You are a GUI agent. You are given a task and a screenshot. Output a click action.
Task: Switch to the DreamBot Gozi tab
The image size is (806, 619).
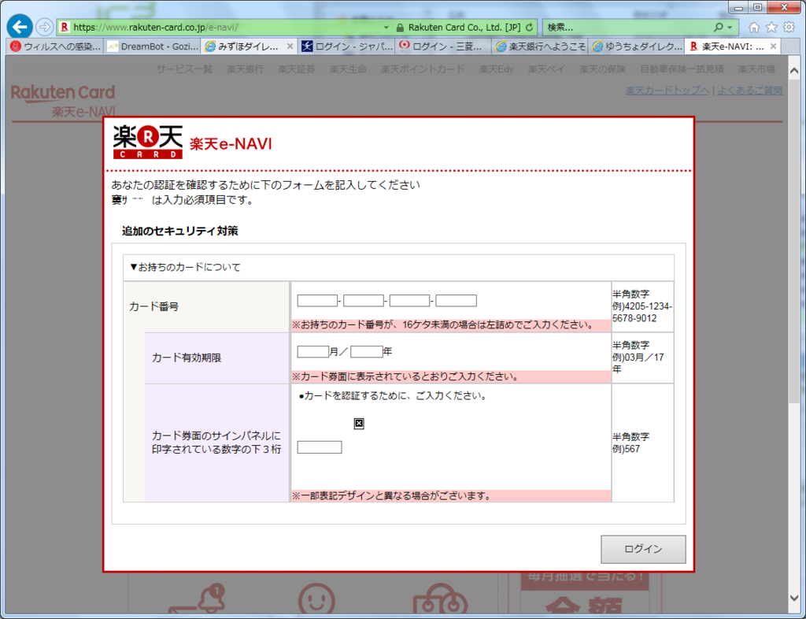[x=153, y=46]
